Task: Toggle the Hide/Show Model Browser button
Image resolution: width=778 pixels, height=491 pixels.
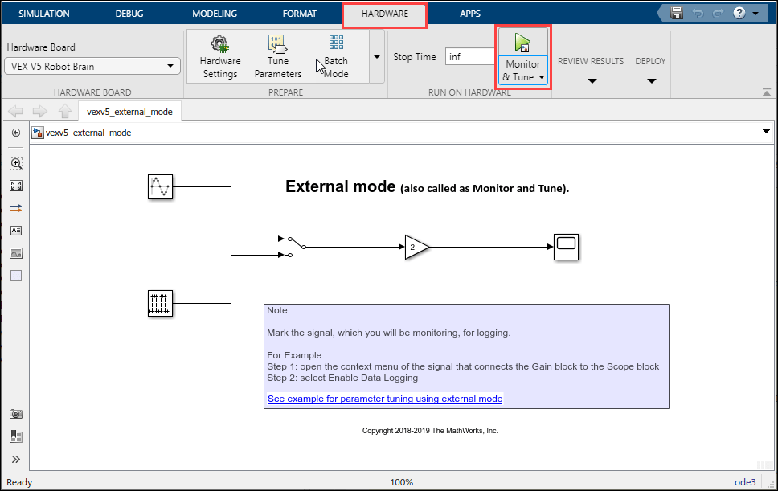Action: (16, 133)
